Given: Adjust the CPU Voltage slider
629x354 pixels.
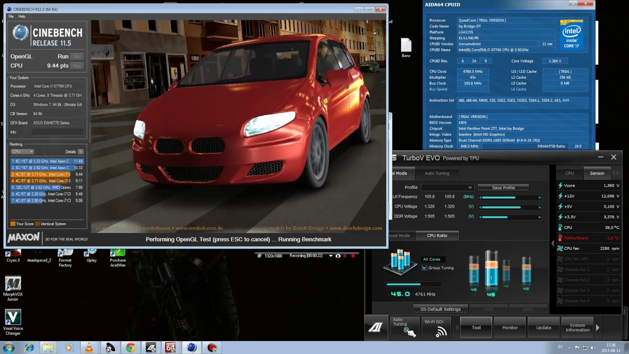Looking at the screenshot, I should tap(510, 207).
